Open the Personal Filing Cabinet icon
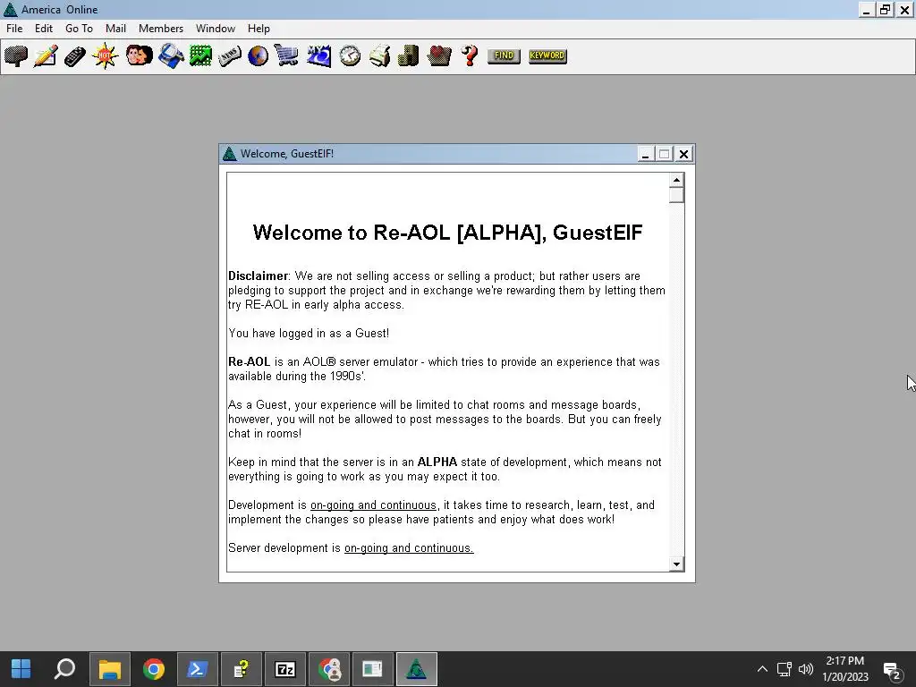The height and width of the screenshot is (687, 916). coord(409,56)
